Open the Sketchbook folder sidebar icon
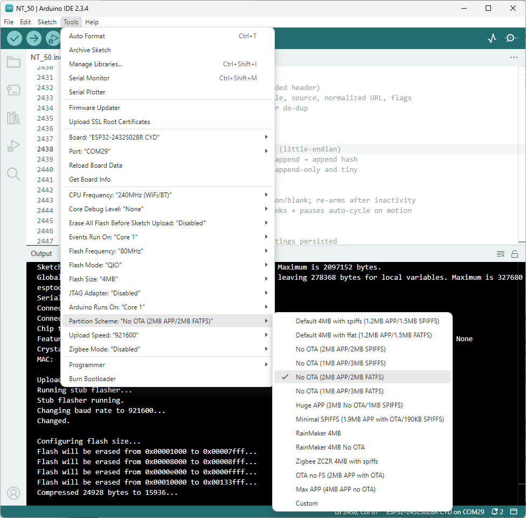 point(13,62)
